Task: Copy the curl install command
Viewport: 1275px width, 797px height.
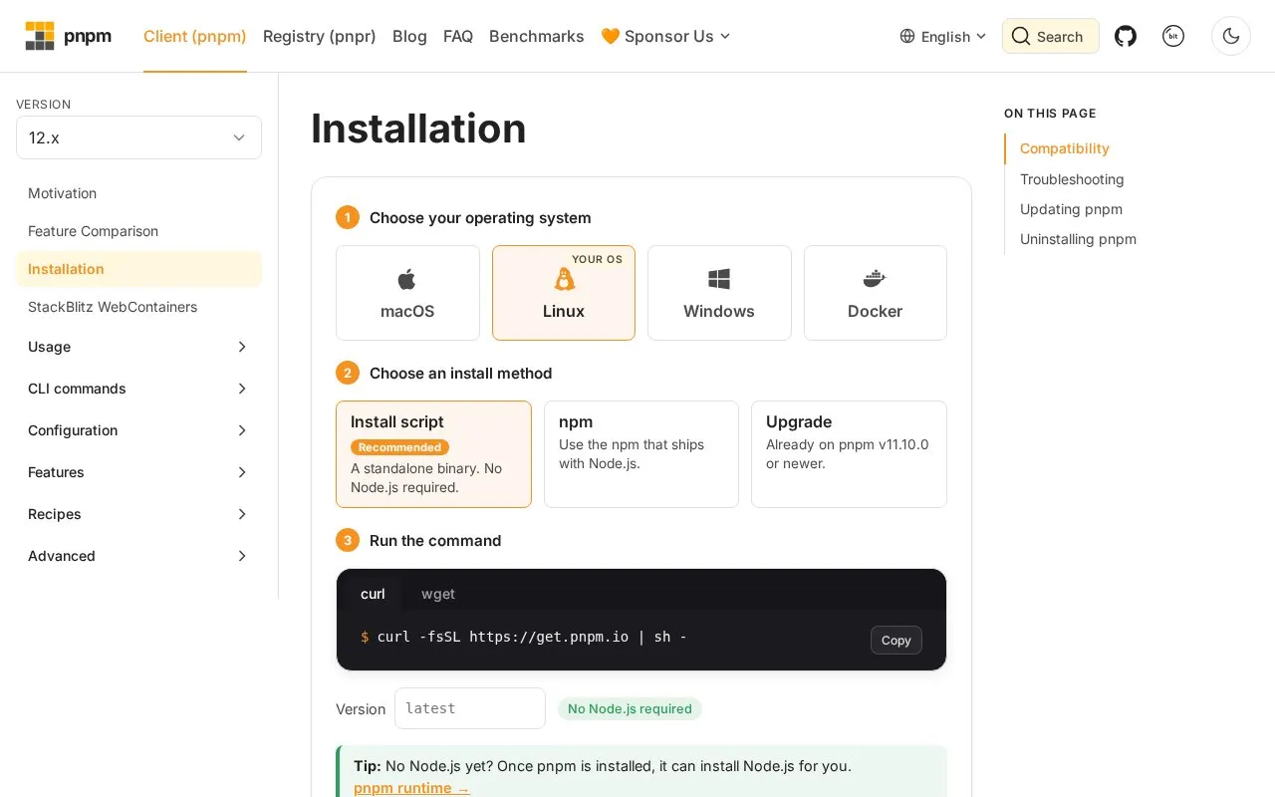Action: point(896,640)
